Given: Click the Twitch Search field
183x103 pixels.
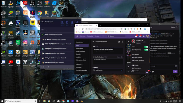Looking at the screenshot, I should (116, 36).
